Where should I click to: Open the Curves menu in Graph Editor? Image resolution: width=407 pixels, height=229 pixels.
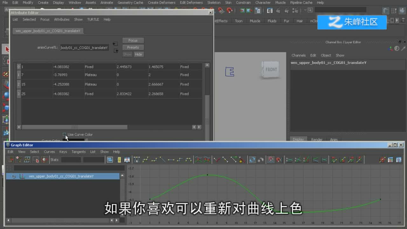[x=49, y=152]
